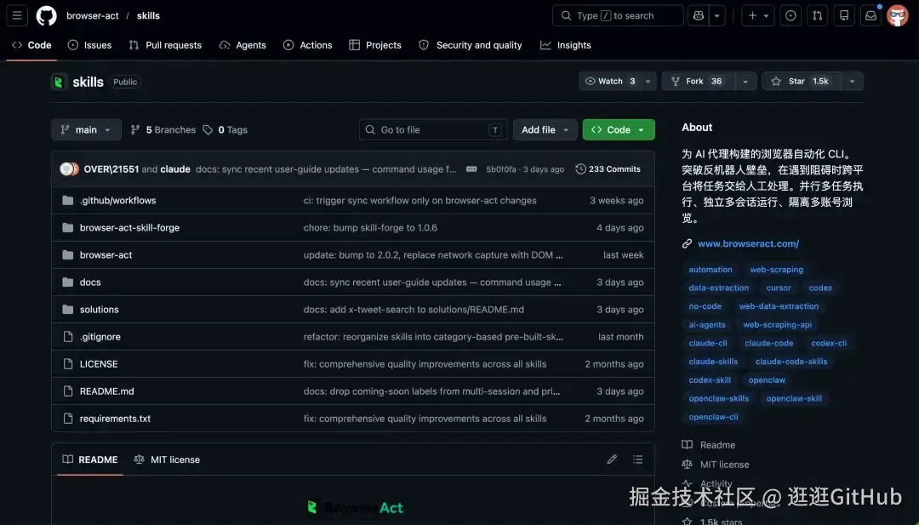Open the main branch selector
Screen dimensions: 919x525
(x=86, y=129)
